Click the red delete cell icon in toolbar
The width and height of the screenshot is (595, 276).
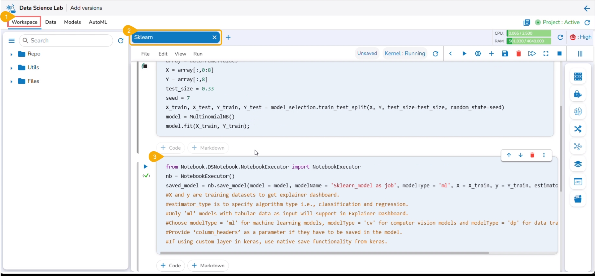518,54
